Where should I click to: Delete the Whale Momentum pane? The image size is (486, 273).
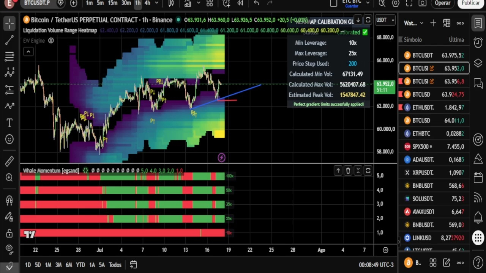click(348, 171)
